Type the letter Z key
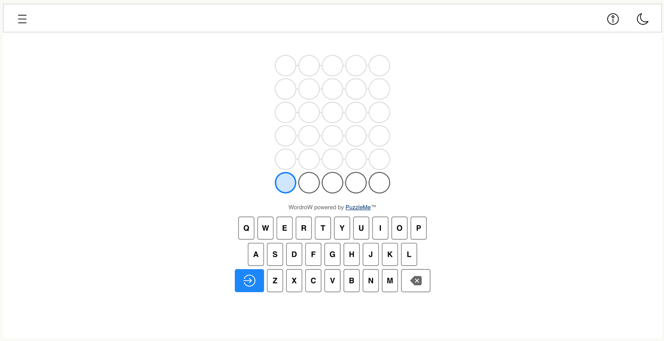 pos(275,280)
